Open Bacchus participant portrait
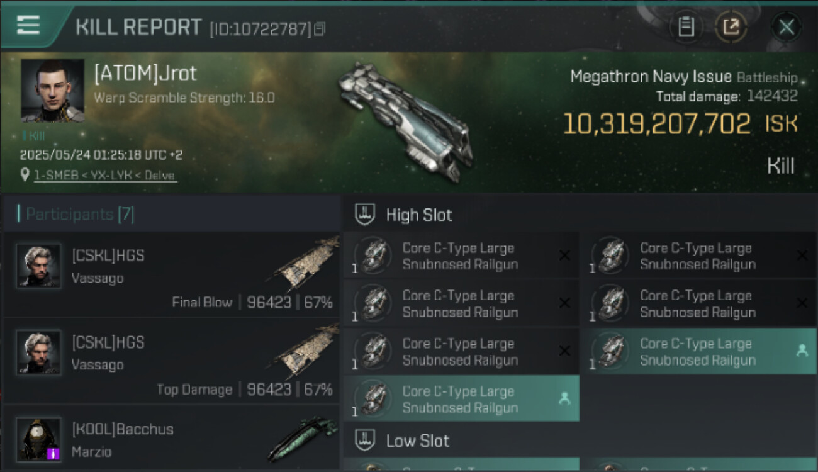The width and height of the screenshot is (818, 472). coord(38,439)
